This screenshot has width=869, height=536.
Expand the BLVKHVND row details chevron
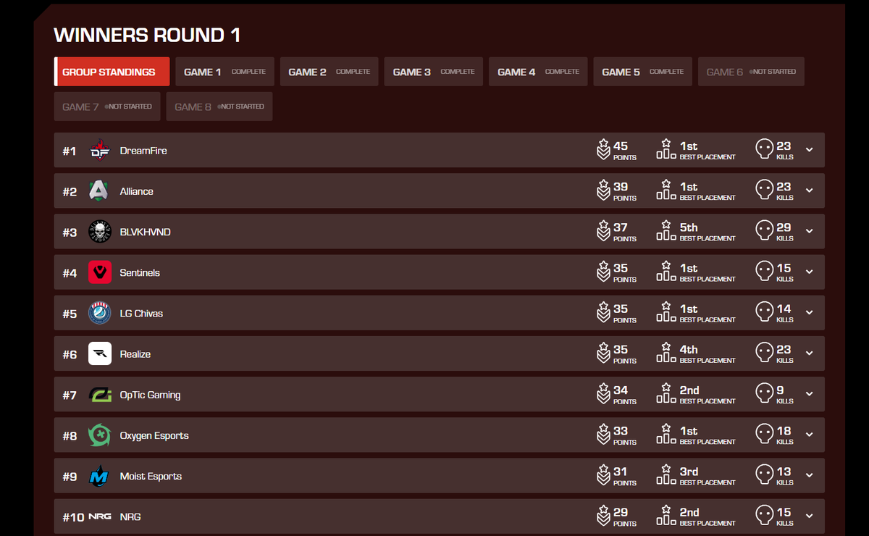coord(810,231)
